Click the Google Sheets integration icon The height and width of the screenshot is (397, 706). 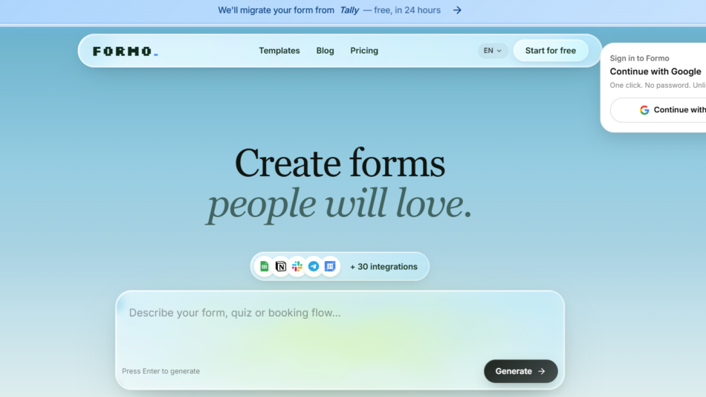pyautogui.click(x=265, y=266)
